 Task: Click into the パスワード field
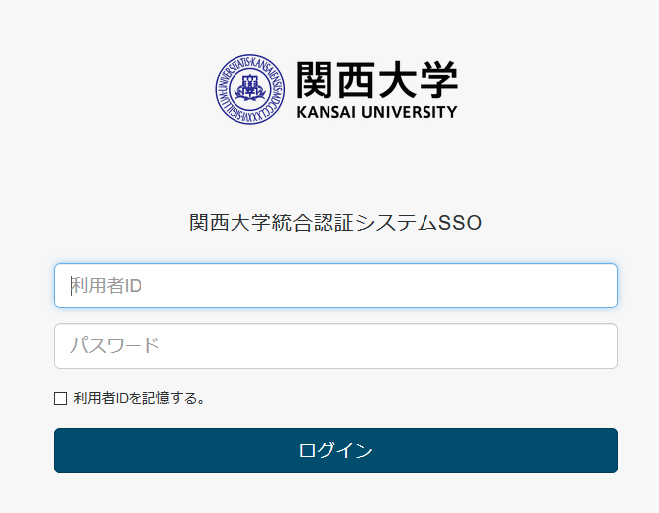coord(336,346)
